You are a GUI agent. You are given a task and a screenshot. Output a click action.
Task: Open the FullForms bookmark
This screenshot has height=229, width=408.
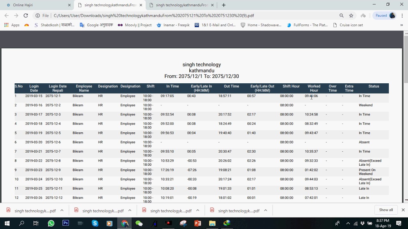tap(307, 25)
